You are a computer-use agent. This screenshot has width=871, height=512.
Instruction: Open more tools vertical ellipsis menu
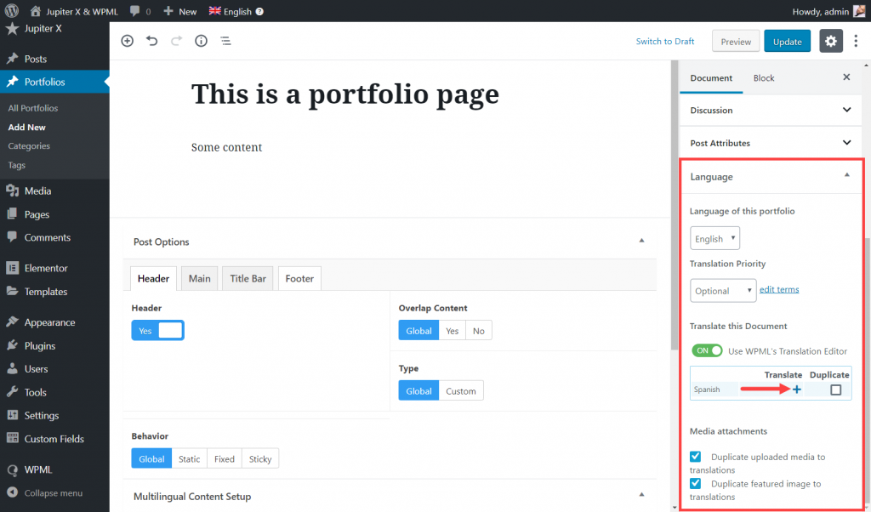click(x=856, y=41)
